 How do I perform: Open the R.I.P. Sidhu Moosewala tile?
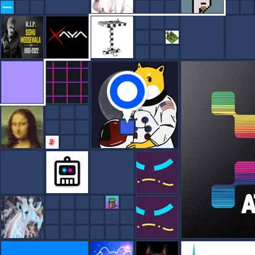[22, 37]
